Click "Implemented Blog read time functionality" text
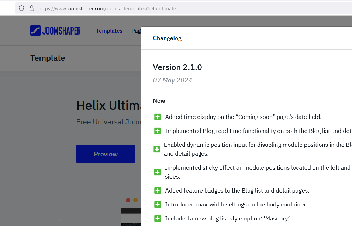 [x=258, y=131]
